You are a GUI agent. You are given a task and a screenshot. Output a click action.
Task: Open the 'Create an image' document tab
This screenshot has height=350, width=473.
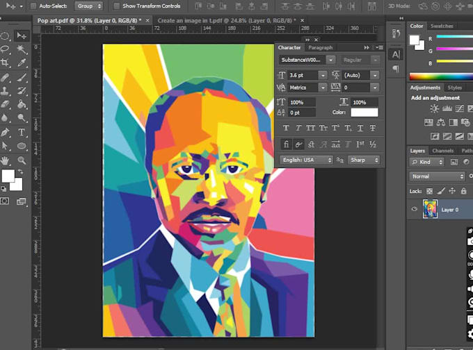tap(227, 20)
